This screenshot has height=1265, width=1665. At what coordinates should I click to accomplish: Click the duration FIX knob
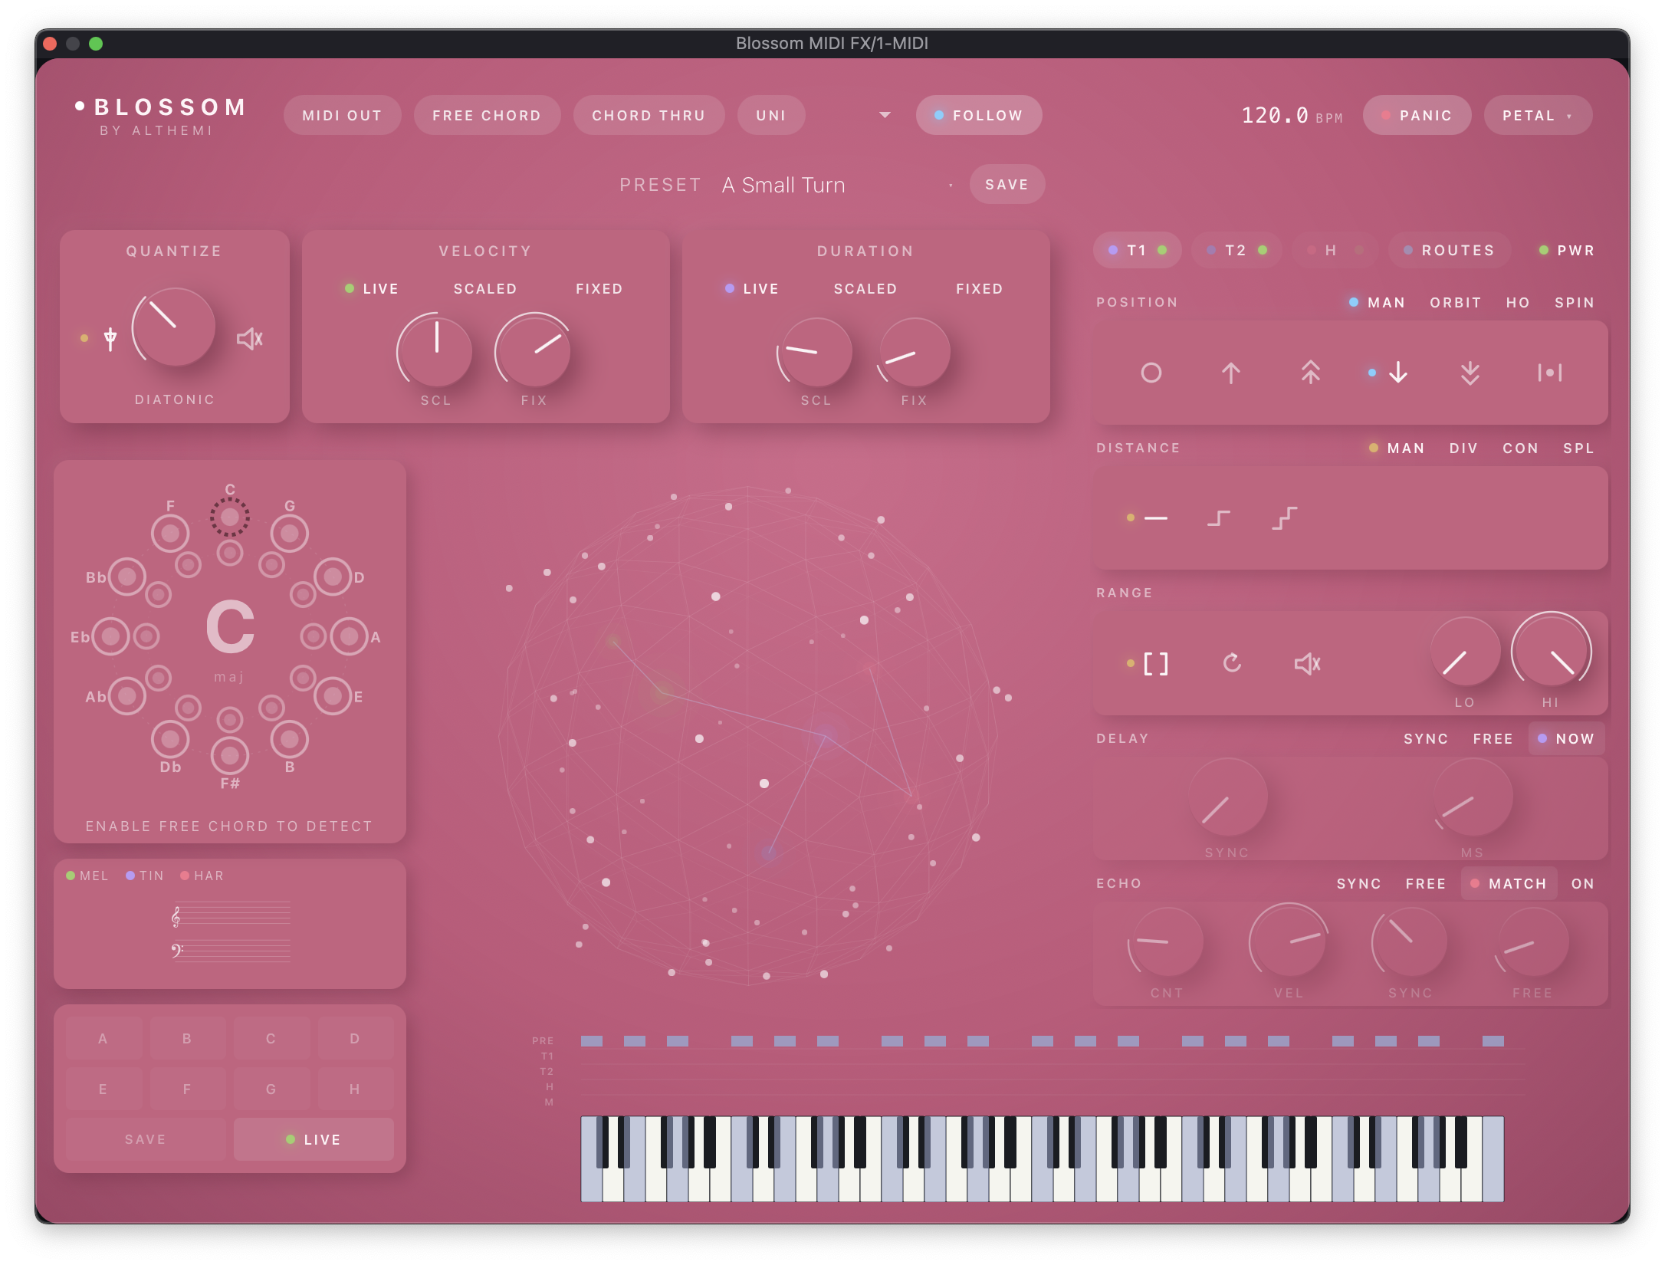pos(914,353)
